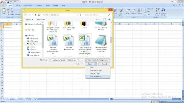Switch to the Page Layout ribbon tab
The height and width of the screenshot is (103, 184).
[x=28, y=5]
